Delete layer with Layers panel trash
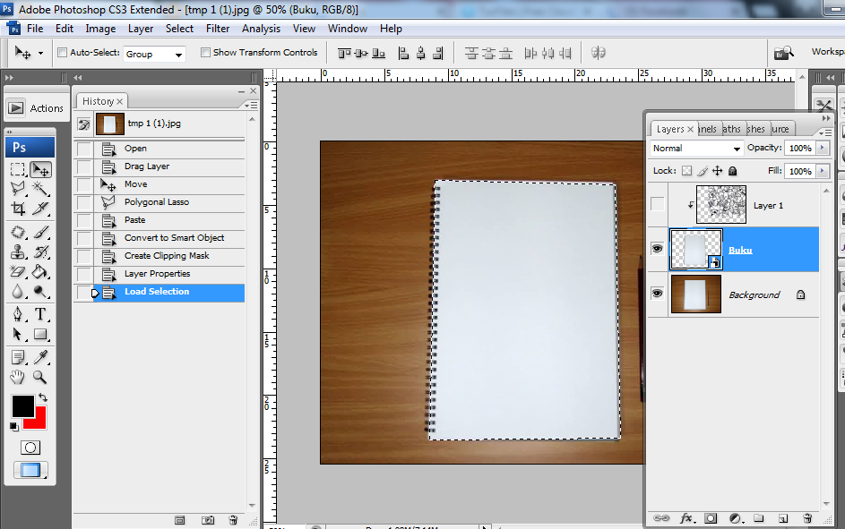Image resolution: width=845 pixels, height=529 pixels. coord(807,518)
